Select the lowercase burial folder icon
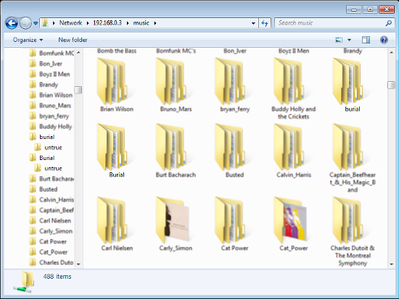399x299 pixels. (348, 81)
